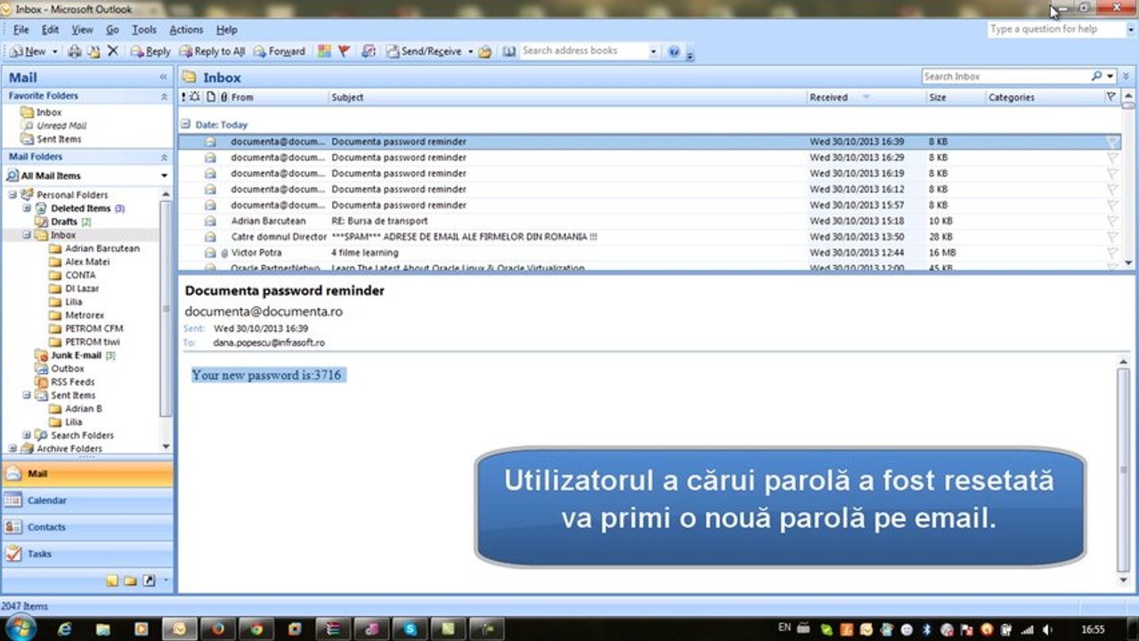Toggle flag on the 15:57 Documenta message
This screenshot has height=641, width=1139.
1111,205
